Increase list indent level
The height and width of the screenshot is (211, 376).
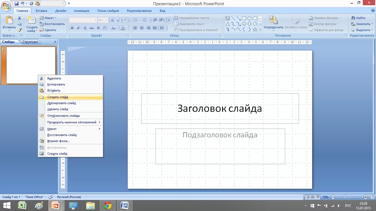click(161, 20)
